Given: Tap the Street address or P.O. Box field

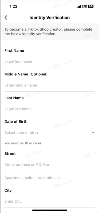Looking at the screenshot, I should point(50,165).
